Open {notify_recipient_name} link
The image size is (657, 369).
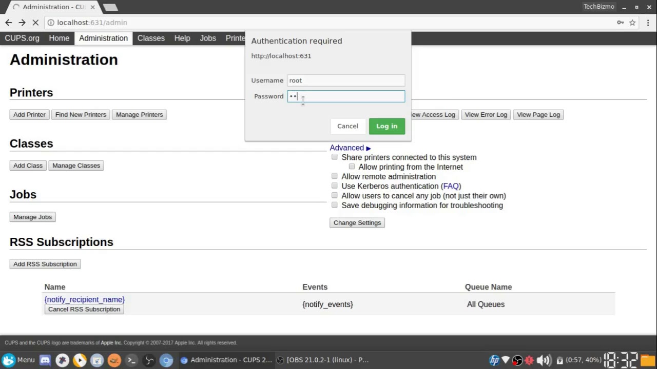[x=85, y=299]
